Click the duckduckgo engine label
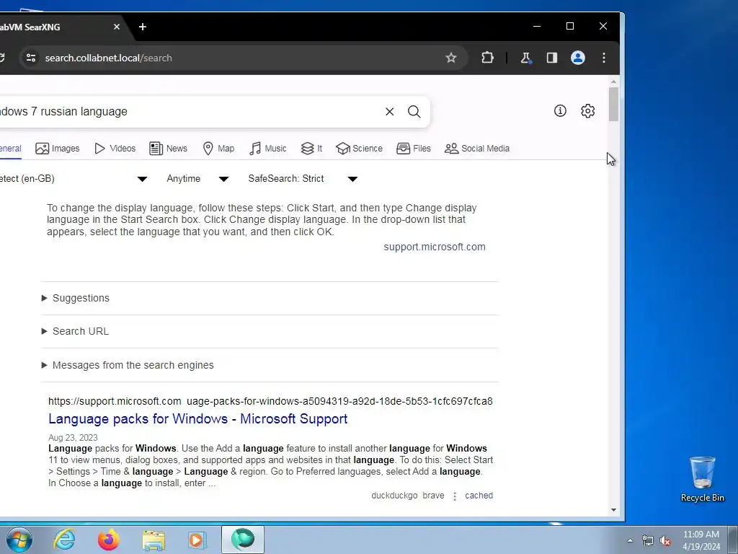 (394, 496)
